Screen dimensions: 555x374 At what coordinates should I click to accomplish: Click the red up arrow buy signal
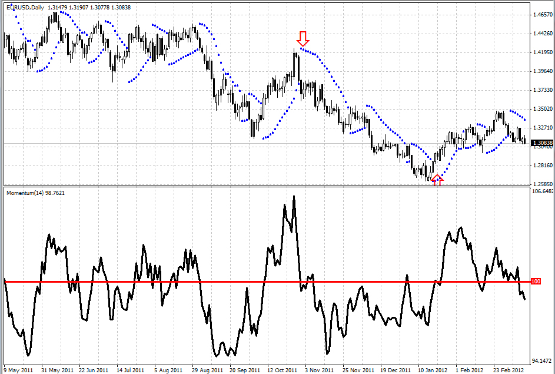point(437,180)
